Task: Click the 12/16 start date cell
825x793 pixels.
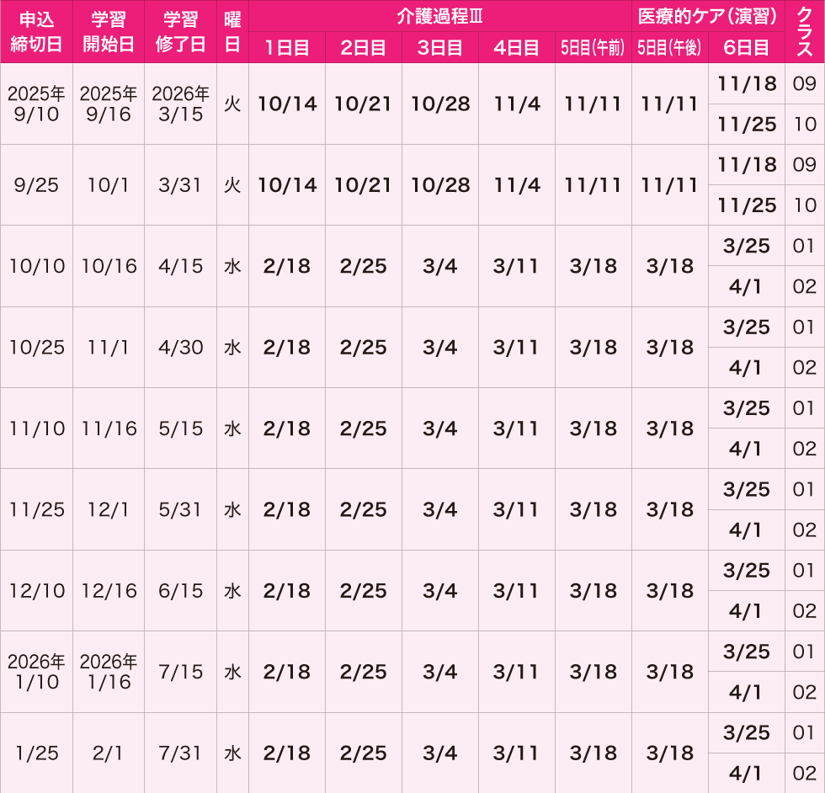Action: 109,590
